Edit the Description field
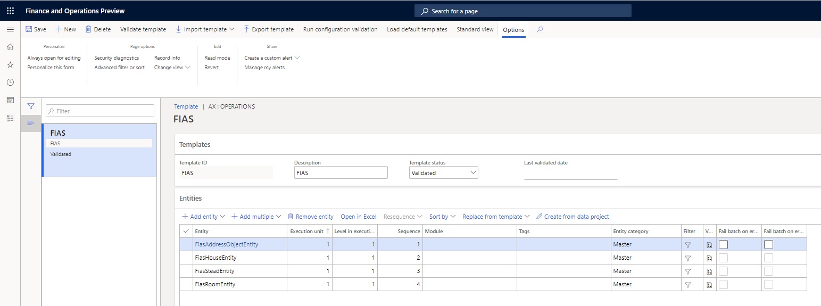821x306 pixels. [x=341, y=173]
